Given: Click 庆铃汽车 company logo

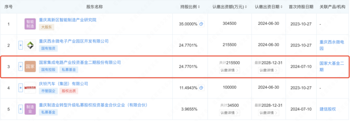Looking at the screenshot, I should coord(30,88).
